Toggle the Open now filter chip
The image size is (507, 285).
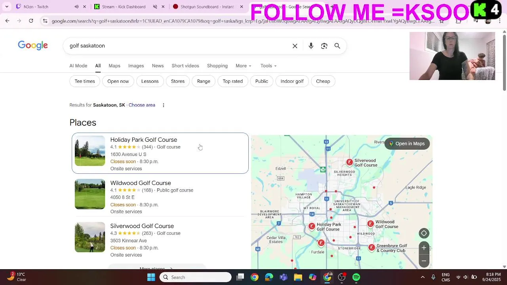tap(118, 81)
